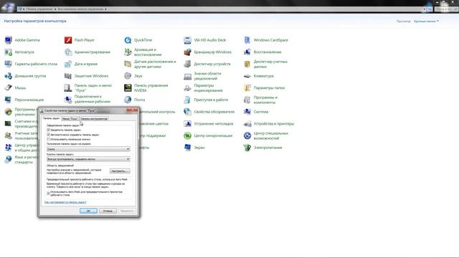Open Гаджеты рабочего стола

[31, 64]
